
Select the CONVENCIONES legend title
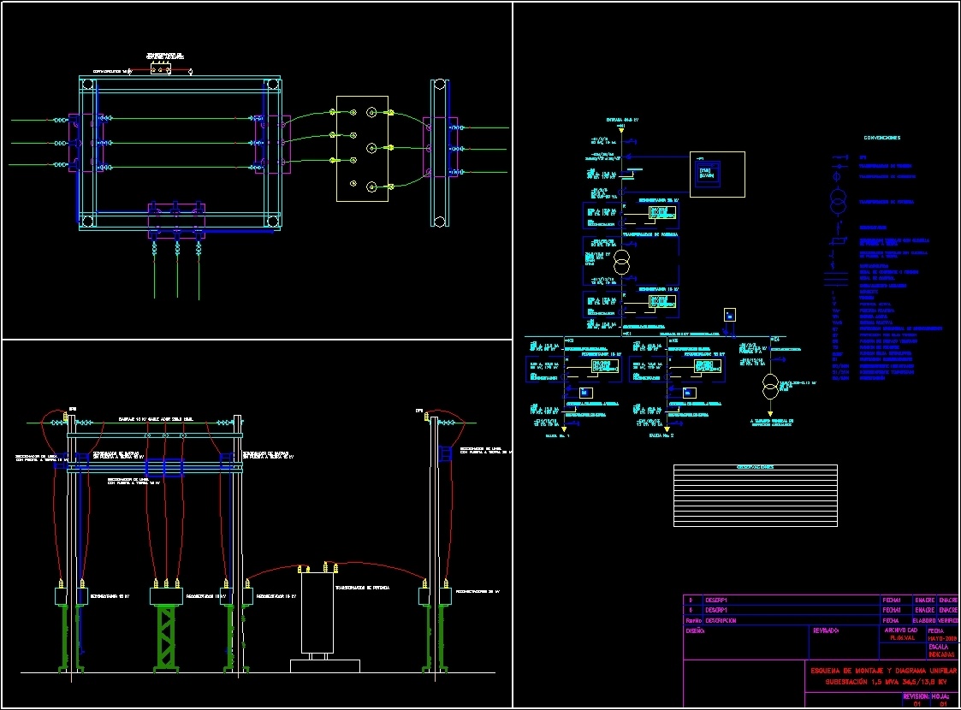pos(881,138)
